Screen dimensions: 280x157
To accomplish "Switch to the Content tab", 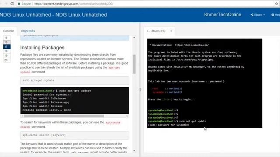I will coord(8,31).
